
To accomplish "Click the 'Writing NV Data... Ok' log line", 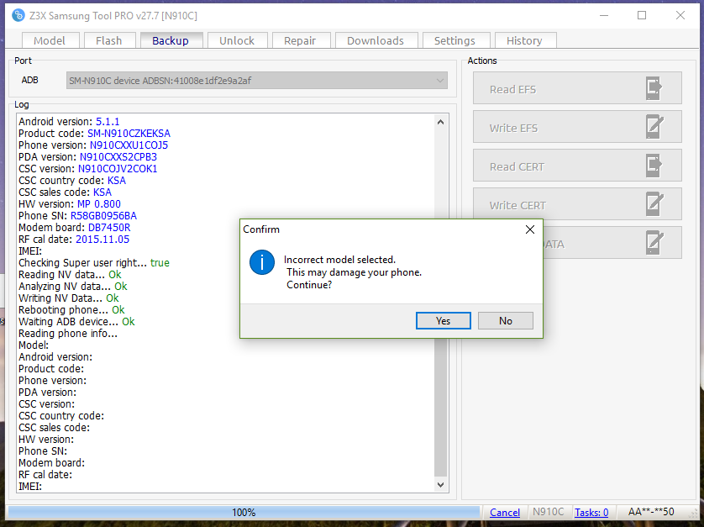I will (x=69, y=298).
